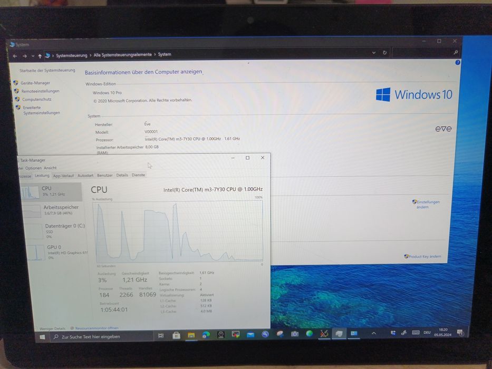Click Product Key ändern link
Image resolution: width=492 pixels, height=369 pixels.
[425, 256]
